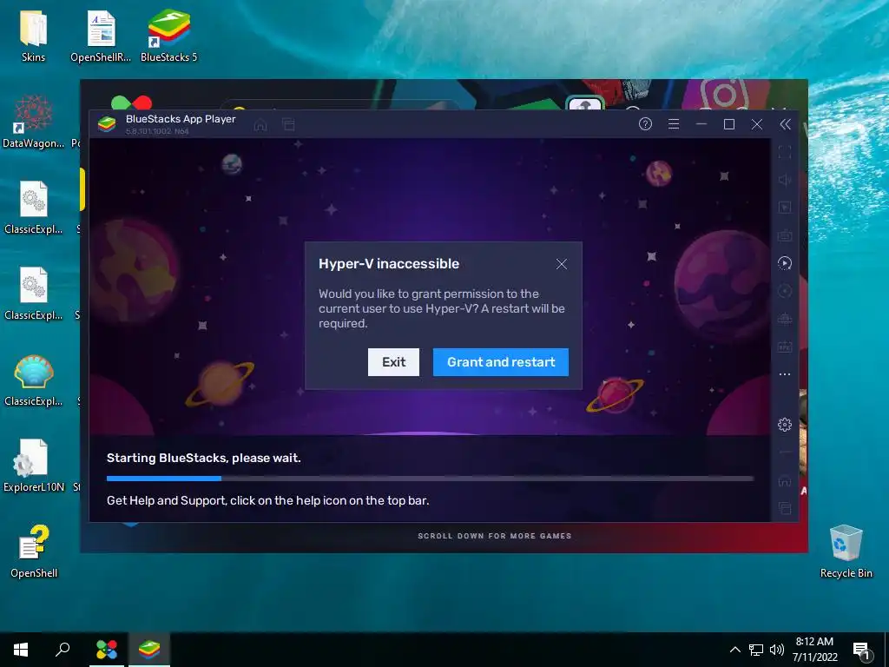
Task: Open the Windows Start button
Action: coord(21,650)
